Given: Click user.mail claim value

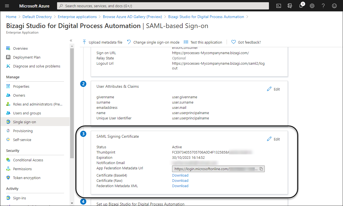Looking at the screenshot, I should pyautogui.click(x=179, y=108).
